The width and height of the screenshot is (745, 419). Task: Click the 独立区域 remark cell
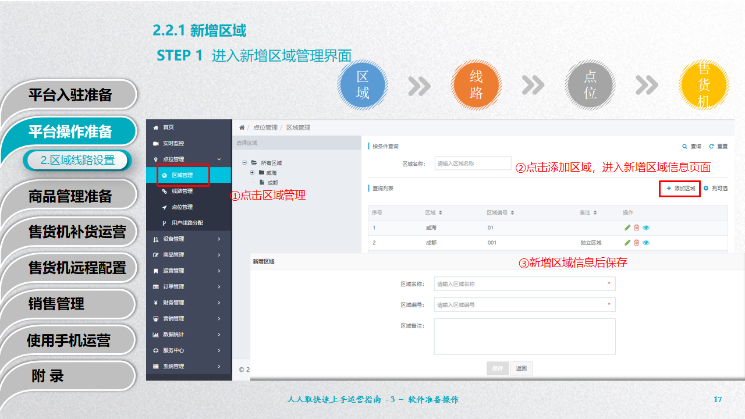(x=590, y=243)
